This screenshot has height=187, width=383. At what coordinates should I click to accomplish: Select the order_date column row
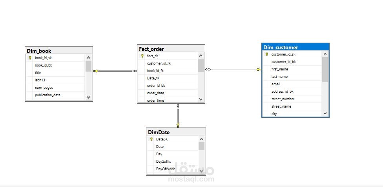tap(168, 93)
